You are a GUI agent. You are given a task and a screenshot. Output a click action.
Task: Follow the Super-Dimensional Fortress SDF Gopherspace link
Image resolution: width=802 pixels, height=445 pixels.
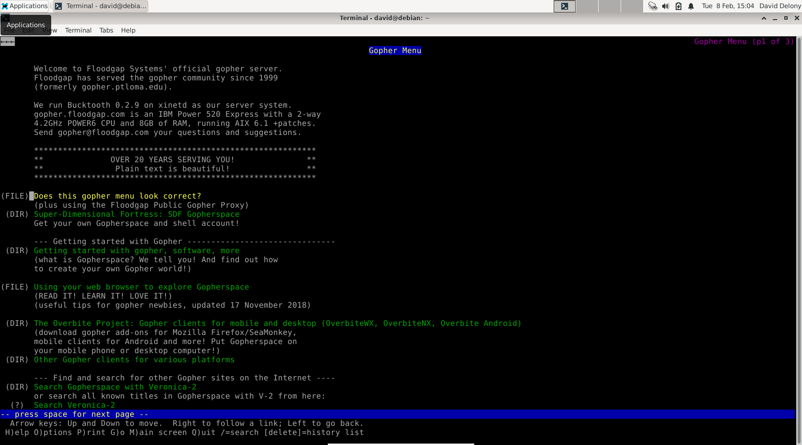136,214
